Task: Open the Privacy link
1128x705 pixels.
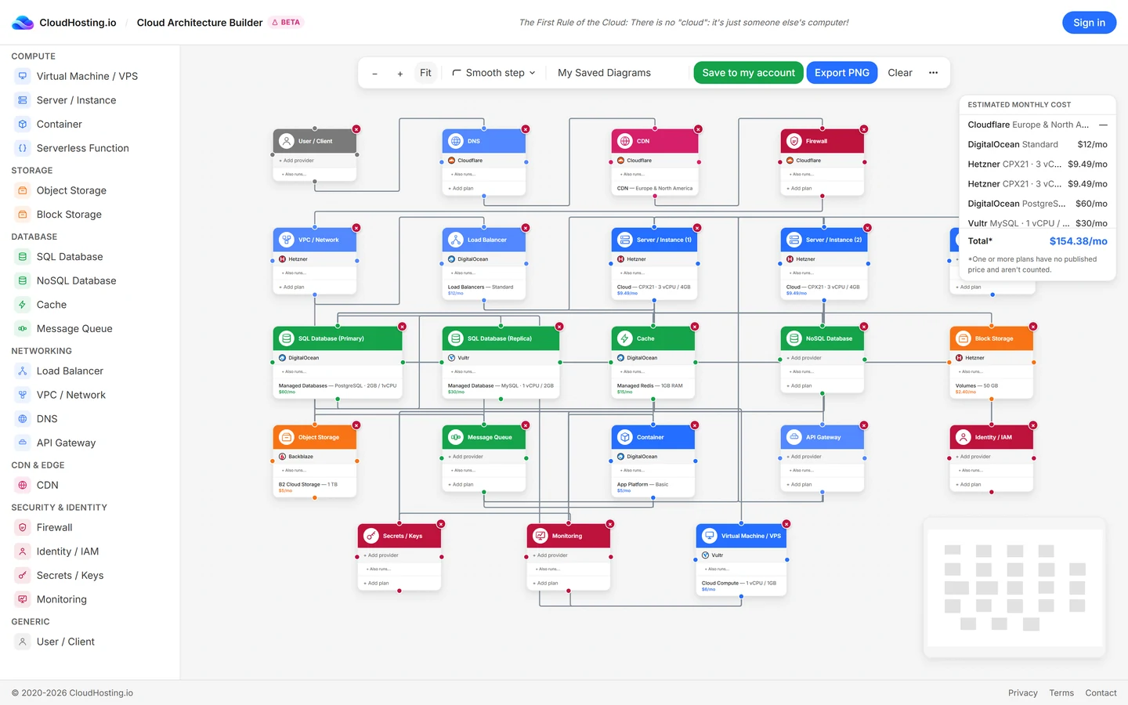Action: (x=1022, y=693)
